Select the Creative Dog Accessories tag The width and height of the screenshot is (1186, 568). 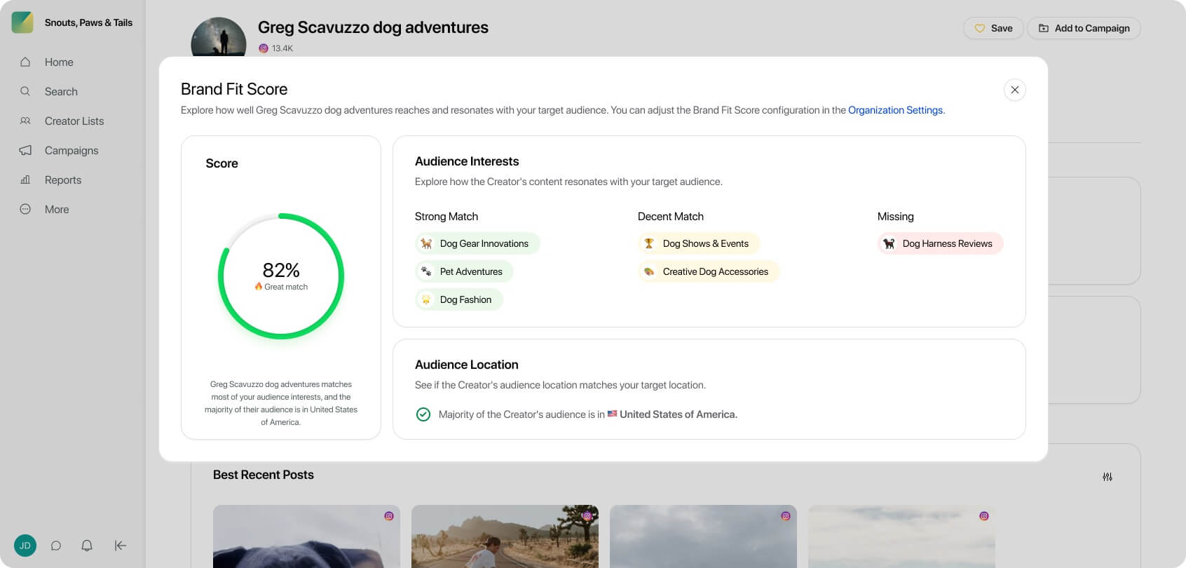click(x=709, y=271)
